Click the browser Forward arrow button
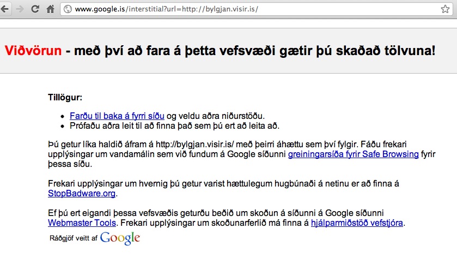Image resolution: width=457 pixels, height=258 pixels. click(21, 9)
